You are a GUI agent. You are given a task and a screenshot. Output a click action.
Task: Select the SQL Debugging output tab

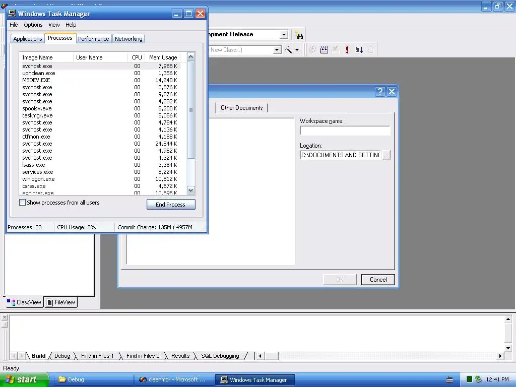point(220,356)
